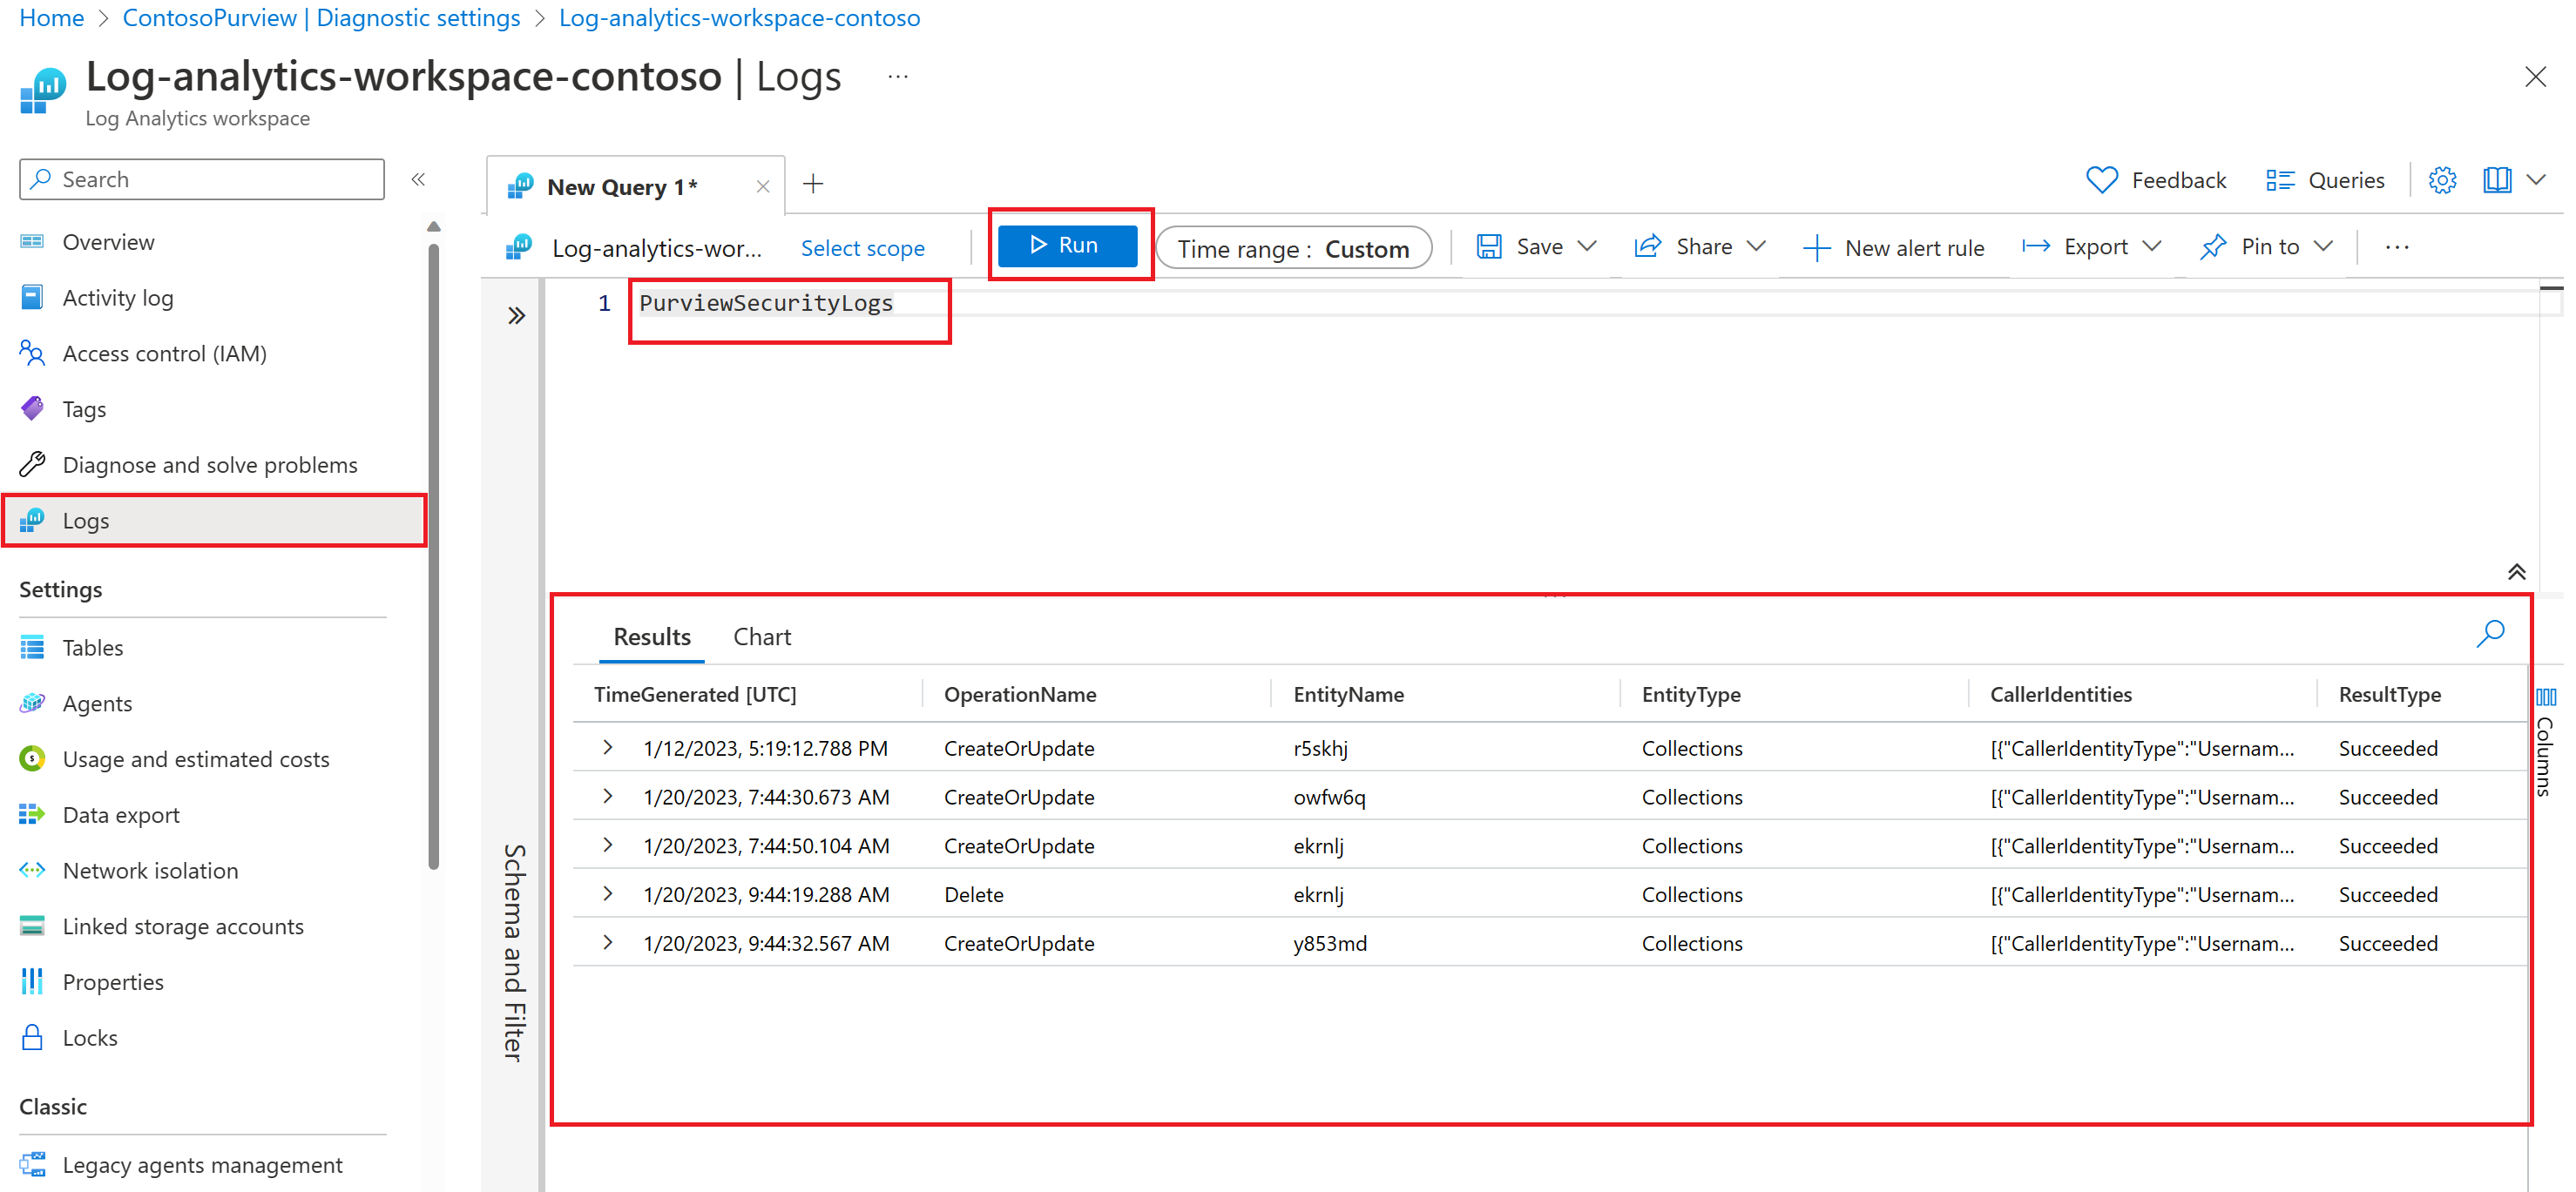The image size is (2576, 1192).
Task: Collapse the query editor with double chevron
Action: coord(2517,573)
